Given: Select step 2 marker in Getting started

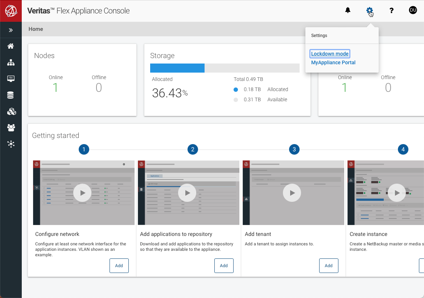Looking at the screenshot, I should 193,150.
